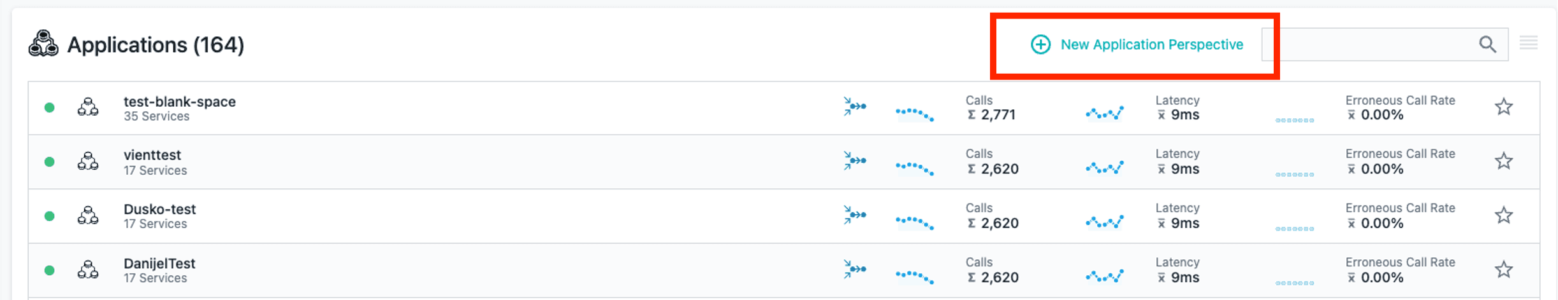Click inbound calls icon for Dusko-test
Viewport: 1558px width, 300px height.
click(x=854, y=215)
